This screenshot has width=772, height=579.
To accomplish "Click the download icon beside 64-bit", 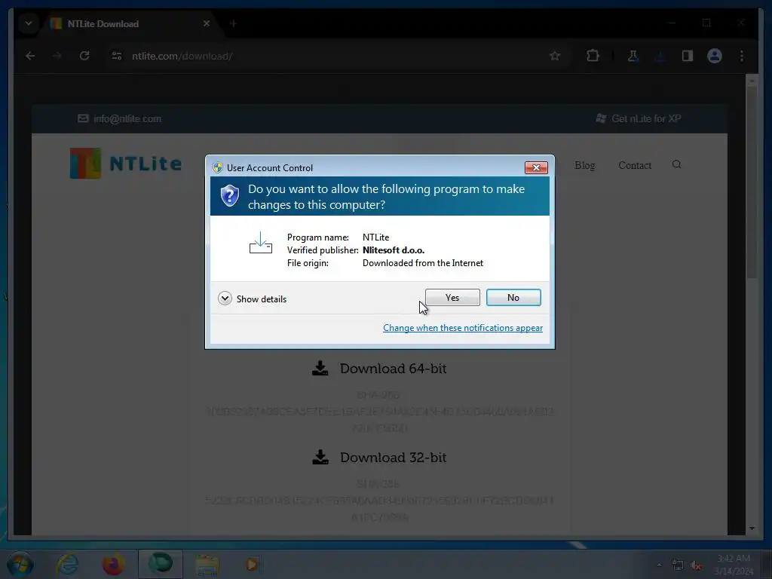I will 320,368.
